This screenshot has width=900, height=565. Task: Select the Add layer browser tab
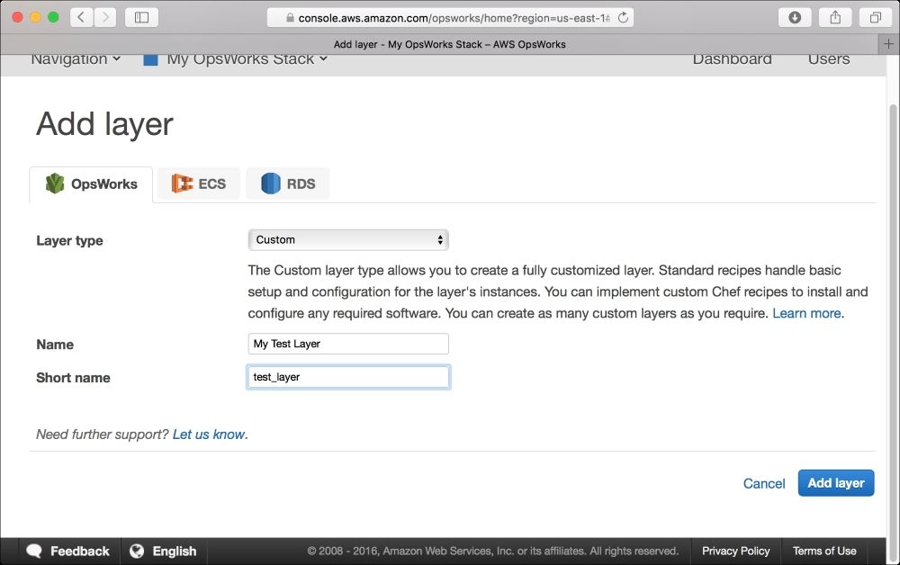click(449, 44)
